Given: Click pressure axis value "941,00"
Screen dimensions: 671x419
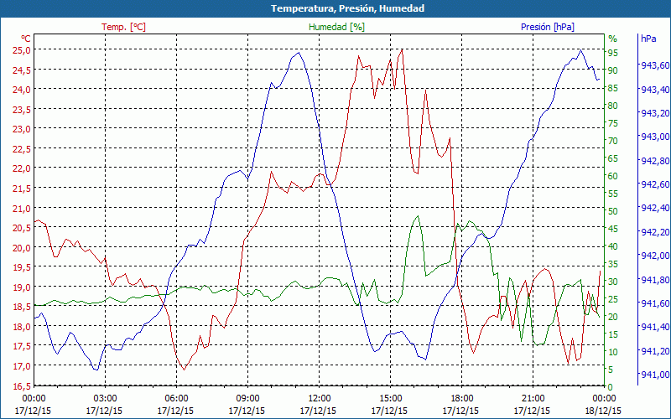Looking at the screenshot, I should (654, 375).
